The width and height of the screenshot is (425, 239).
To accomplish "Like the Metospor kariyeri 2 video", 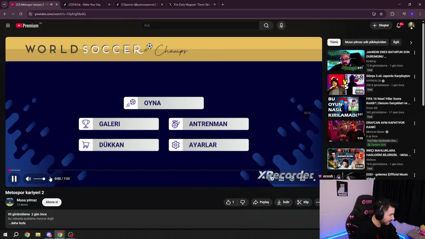I will [230, 202].
